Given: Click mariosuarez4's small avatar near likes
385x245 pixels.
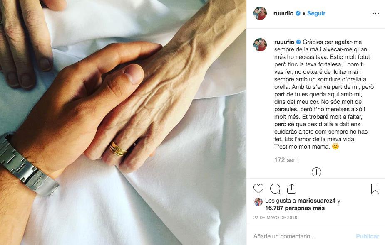Looking at the screenshot, I should pyautogui.click(x=258, y=202).
